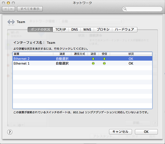
Task: Go forward with the right arrow
Action: [12, 9]
